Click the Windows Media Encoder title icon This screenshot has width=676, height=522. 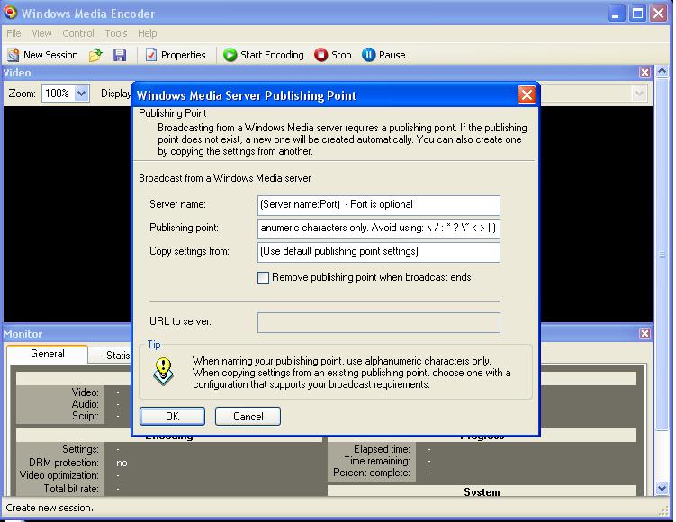coord(10,13)
